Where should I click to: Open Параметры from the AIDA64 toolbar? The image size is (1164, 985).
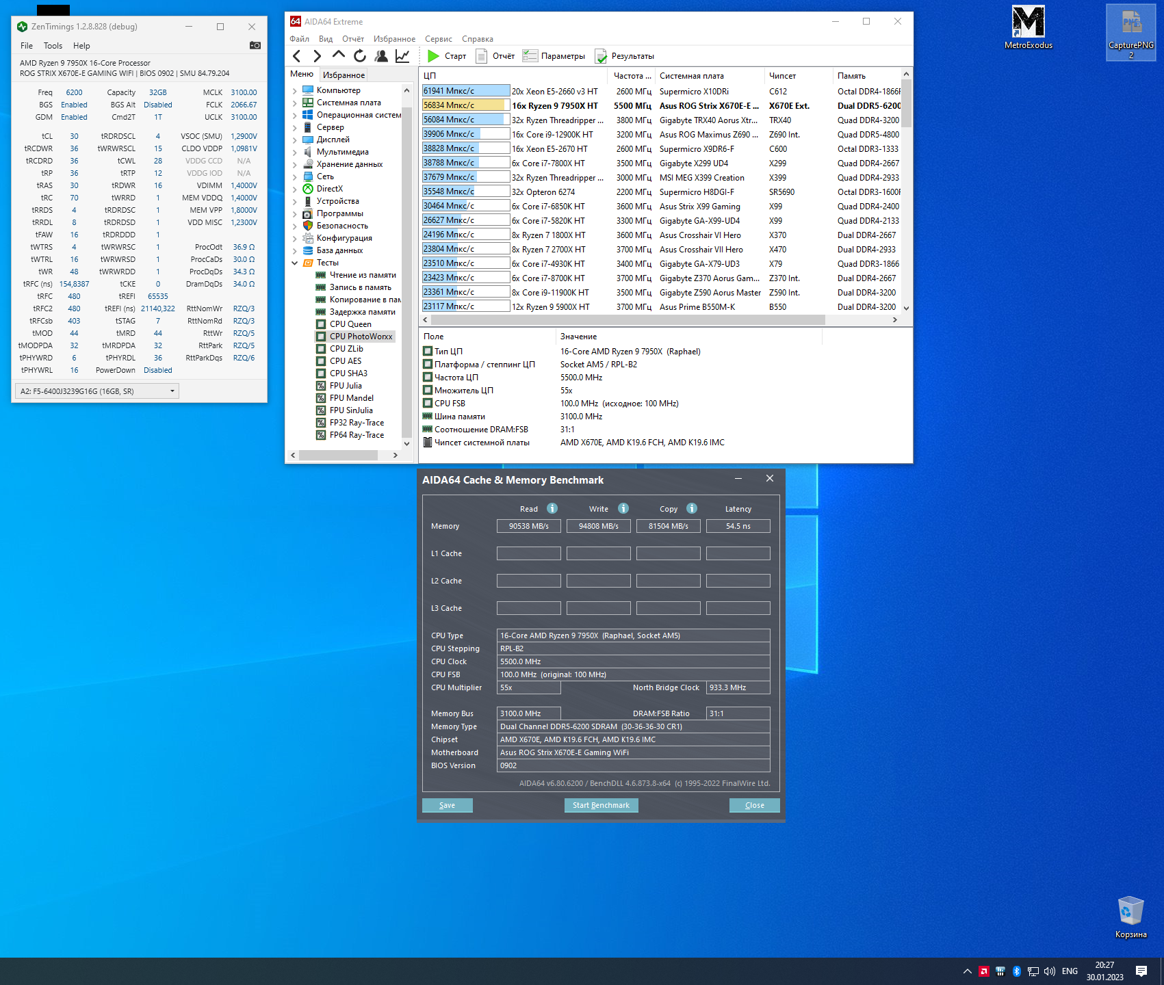coord(554,56)
